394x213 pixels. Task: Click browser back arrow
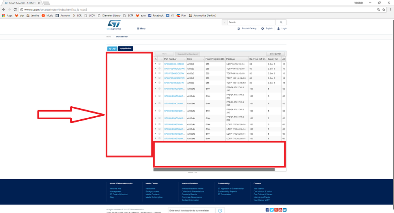[x=4, y=9]
